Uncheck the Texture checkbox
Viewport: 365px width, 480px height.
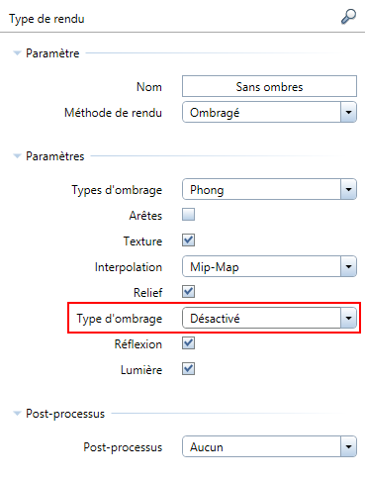click(189, 240)
